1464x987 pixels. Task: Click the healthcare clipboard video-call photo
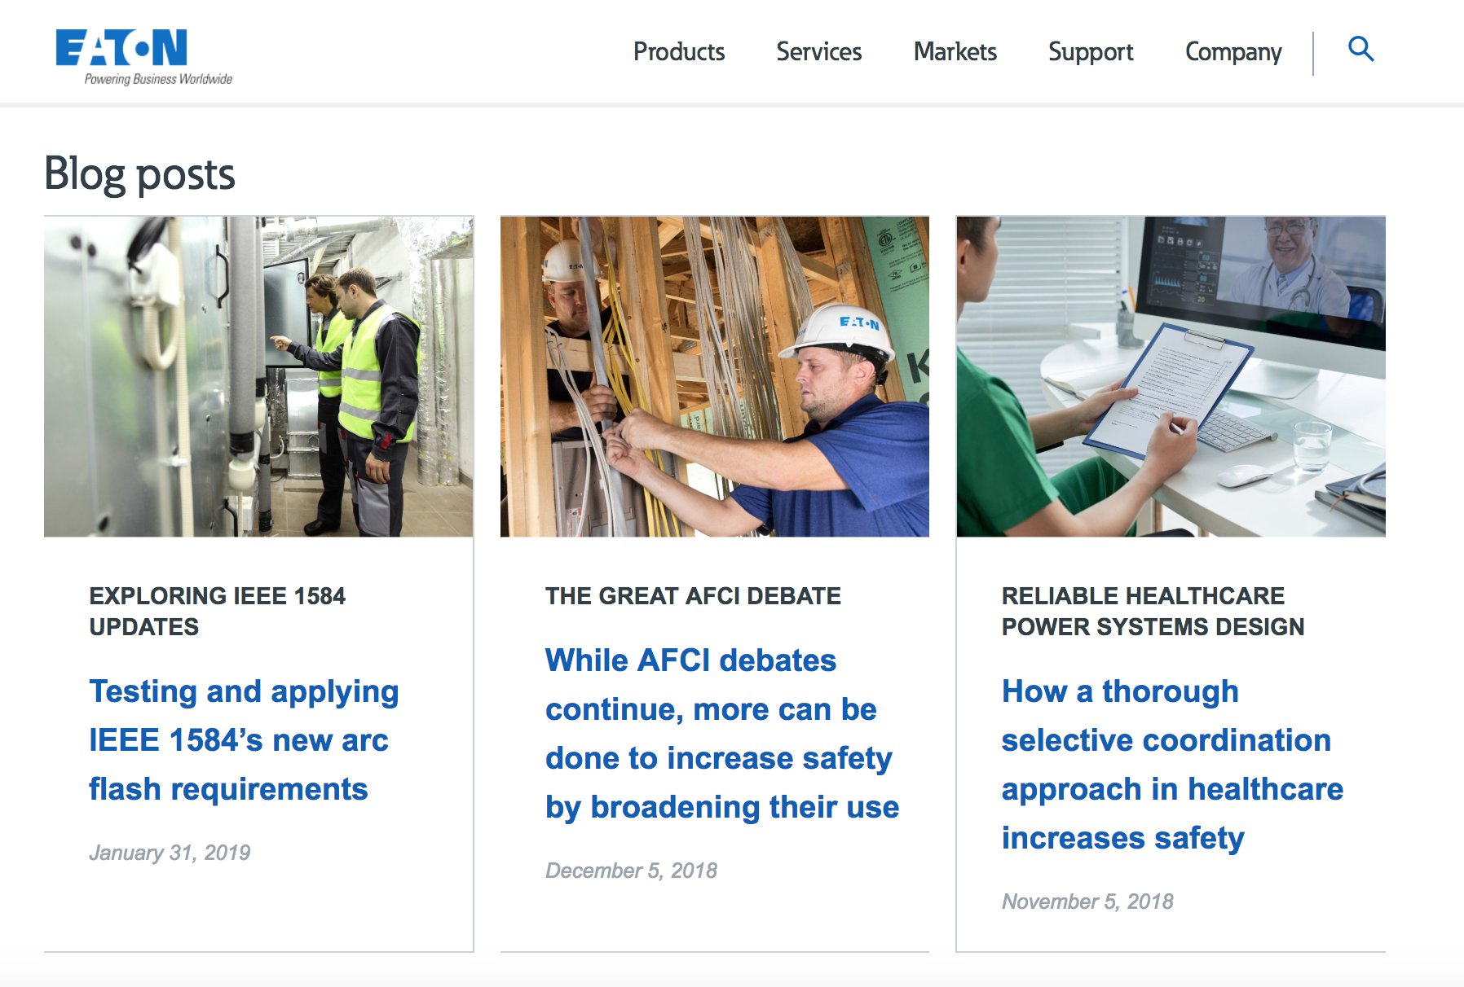pos(1171,376)
